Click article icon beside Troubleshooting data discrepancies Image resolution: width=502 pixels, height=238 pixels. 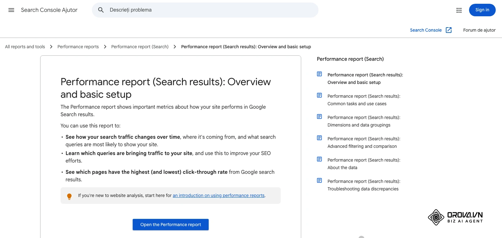coord(319,180)
